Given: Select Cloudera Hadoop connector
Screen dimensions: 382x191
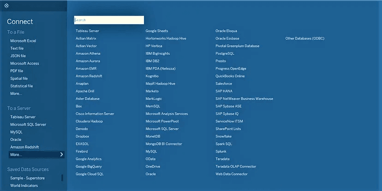Looking at the screenshot, I should point(89,121).
